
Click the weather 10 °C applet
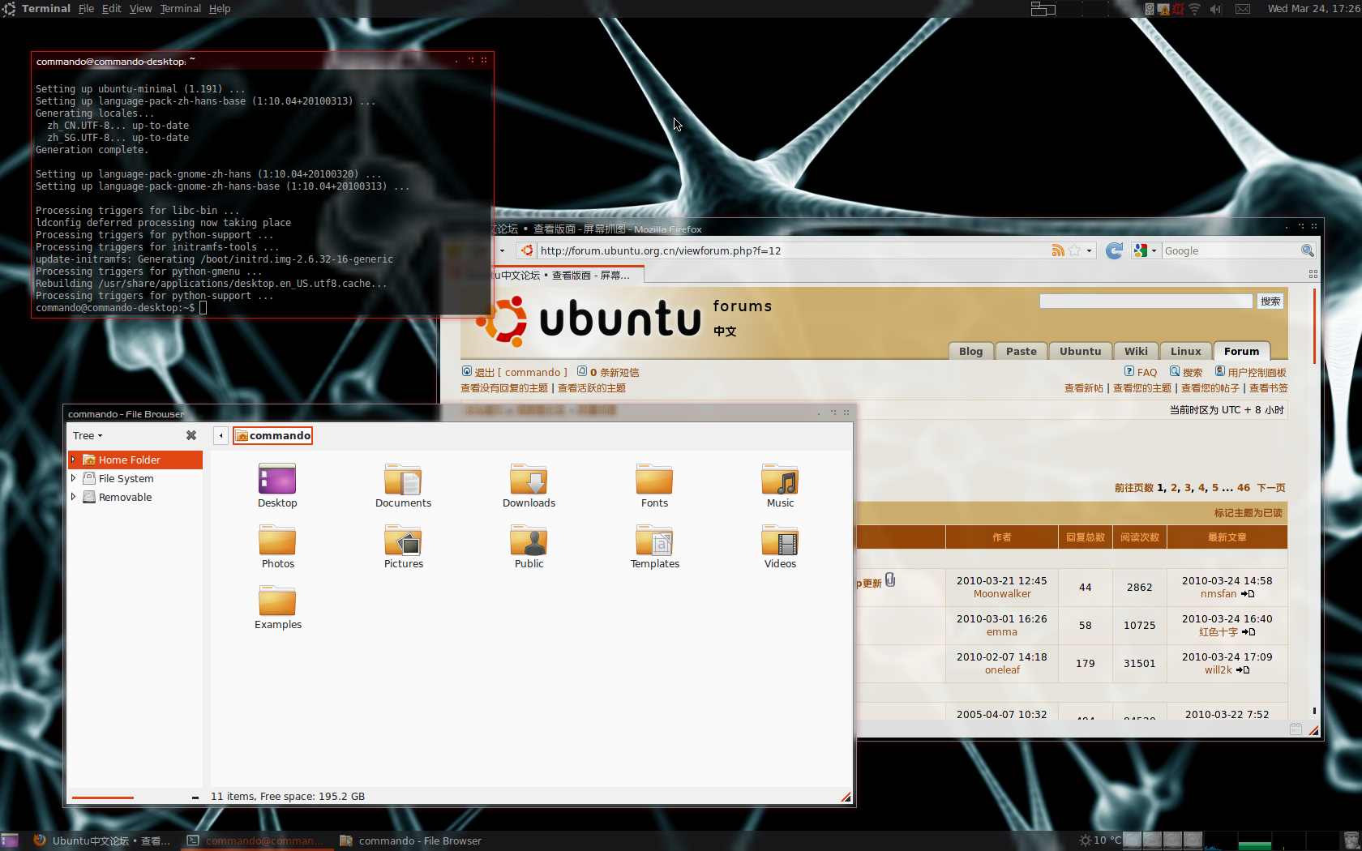click(1100, 840)
